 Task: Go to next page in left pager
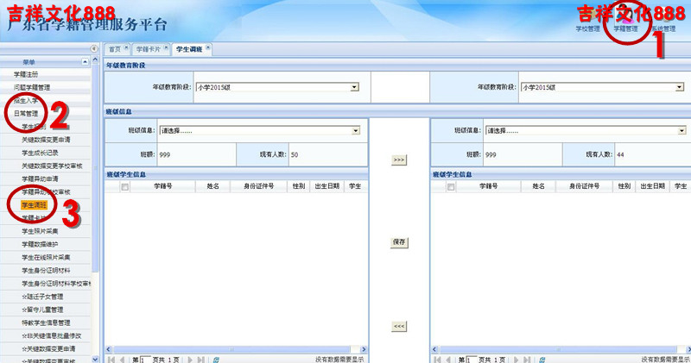click(x=190, y=360)
